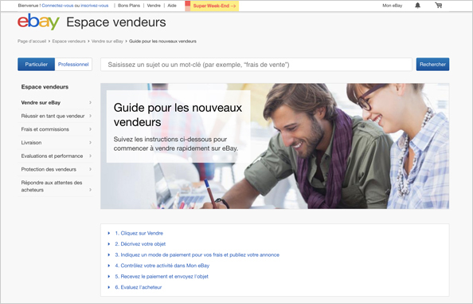Open the inscrivez-vous link
The width and height of the screenshot is (473, 304).
point(95,6)
